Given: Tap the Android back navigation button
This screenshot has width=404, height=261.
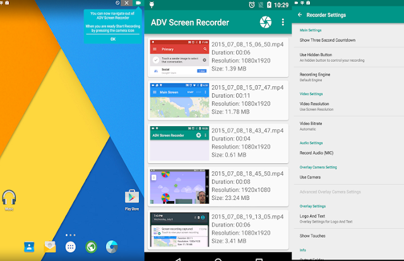Looking at the screenshot, I should [x=177, y=258].
